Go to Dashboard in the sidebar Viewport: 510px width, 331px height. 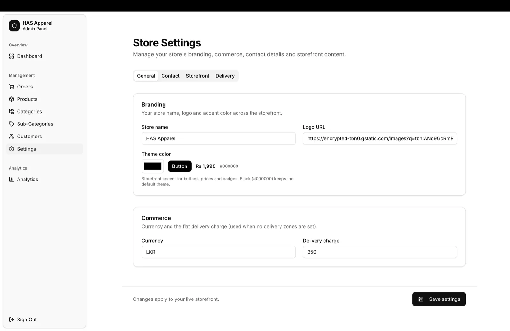(44, 56)
